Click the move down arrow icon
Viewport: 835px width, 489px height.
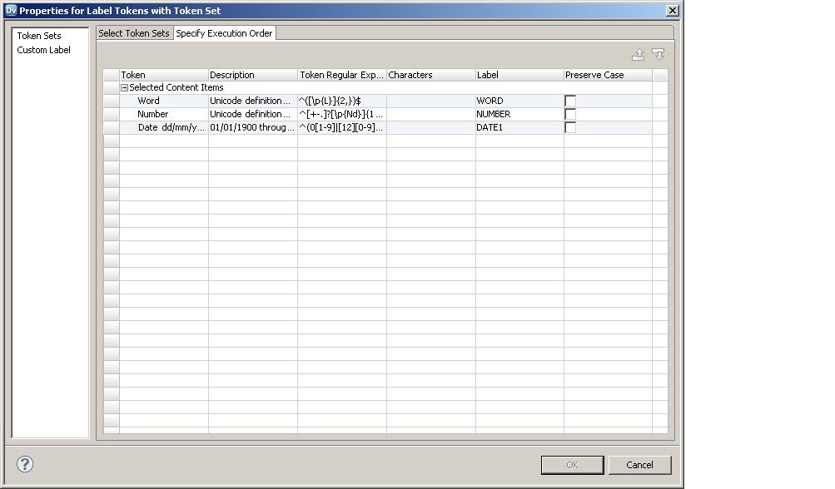pos(658,54)
